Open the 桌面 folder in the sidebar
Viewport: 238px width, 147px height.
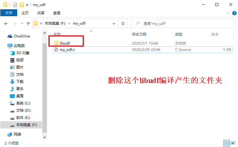tap(17, 96)
